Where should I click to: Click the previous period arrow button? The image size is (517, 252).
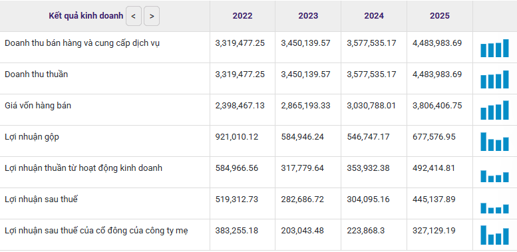[134, 16]
